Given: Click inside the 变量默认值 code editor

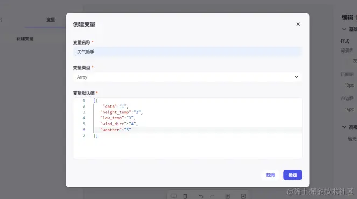Looking at the screenshot, I should 187,128.
